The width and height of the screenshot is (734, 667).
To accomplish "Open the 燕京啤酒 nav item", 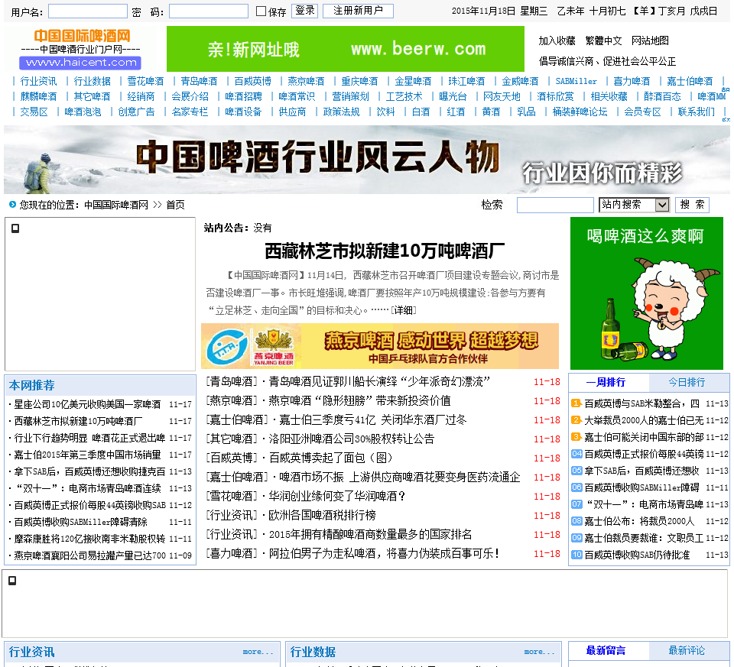I will (x=306, y=82).
